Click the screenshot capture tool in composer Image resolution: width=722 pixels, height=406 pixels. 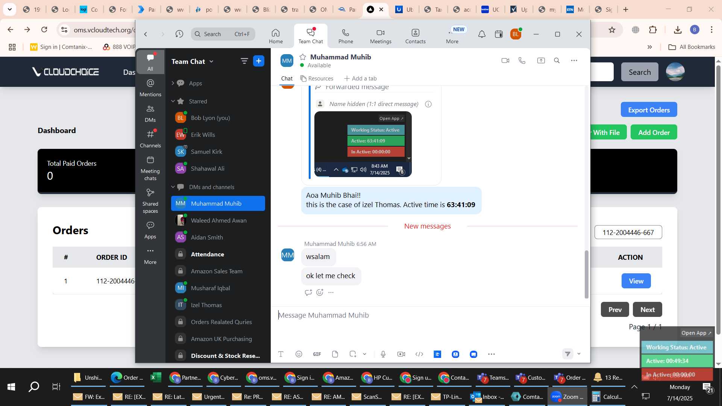click(353, 354)
